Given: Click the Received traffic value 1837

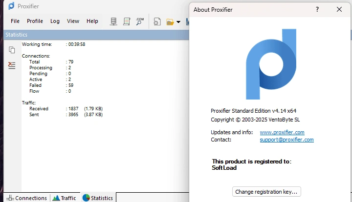Looking at the screenshot, I should [73, 109].
